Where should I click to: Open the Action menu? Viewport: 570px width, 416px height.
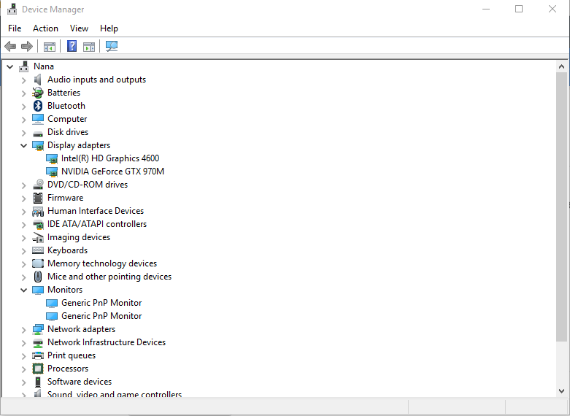tap(45, 28)
